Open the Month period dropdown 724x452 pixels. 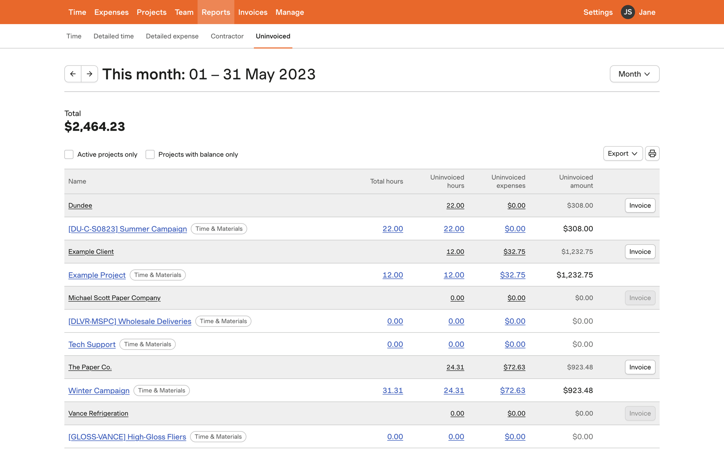click(634, 74)
